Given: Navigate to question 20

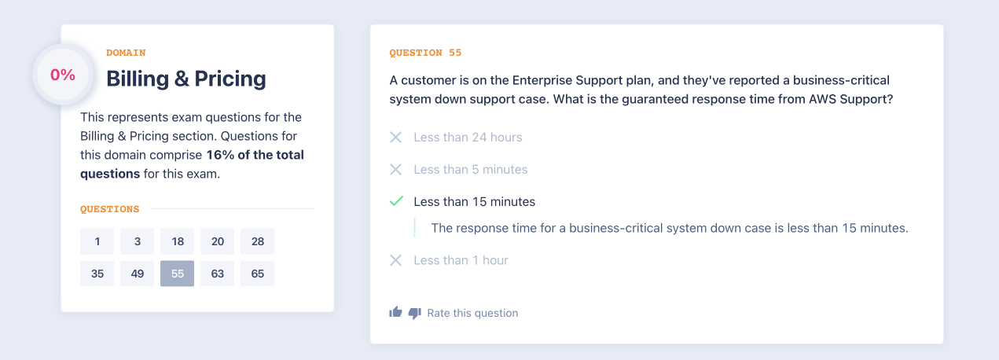Looking at the screenshot, I should point(218,241).
